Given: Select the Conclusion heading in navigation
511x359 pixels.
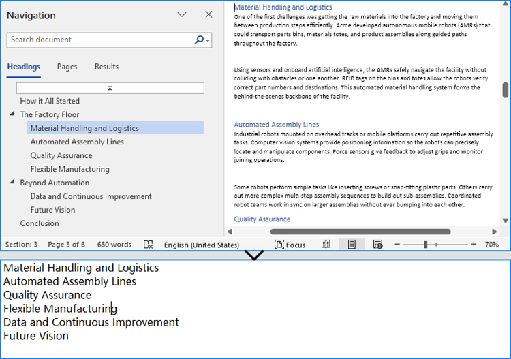Looking at the screenshot, I should click(39, 223).
